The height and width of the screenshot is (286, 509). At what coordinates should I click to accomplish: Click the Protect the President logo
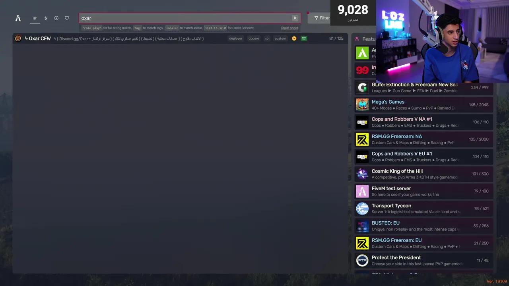pos(362,261)
